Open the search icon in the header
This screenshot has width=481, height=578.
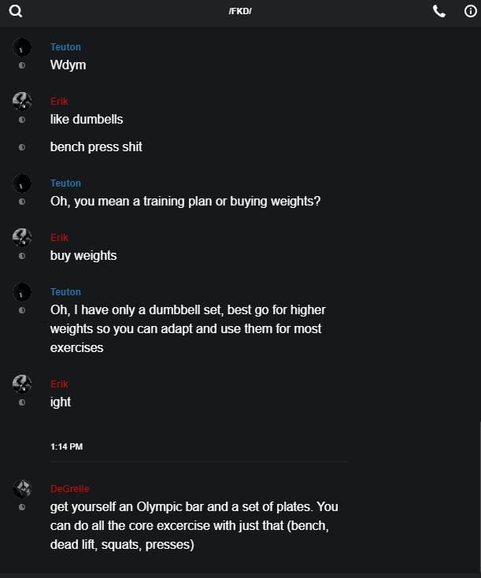(16, 11)
